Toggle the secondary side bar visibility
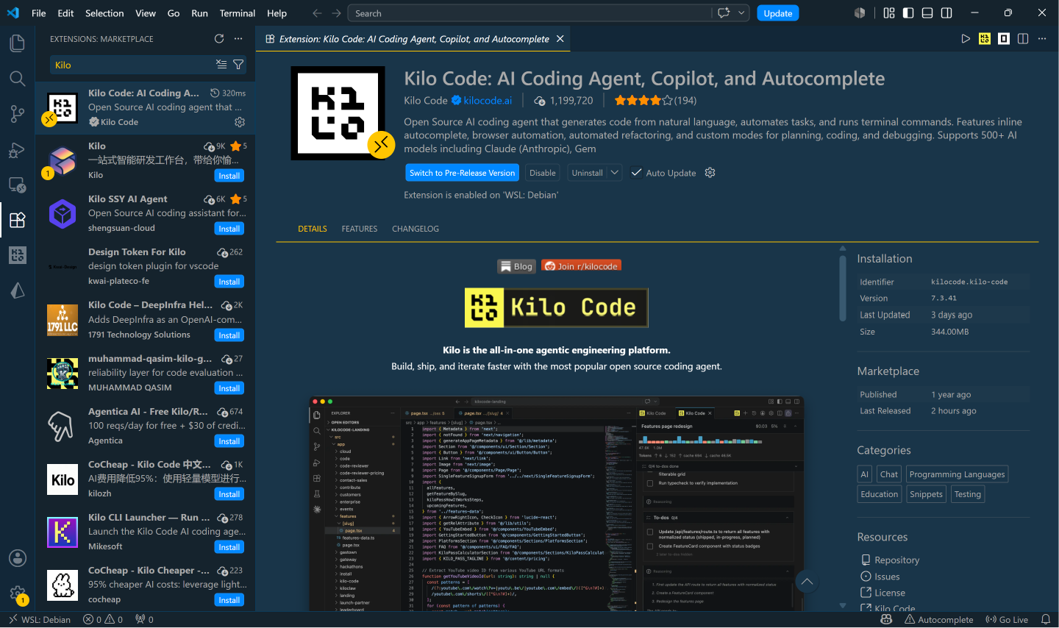The height and width of the screenshot is (628, 1059). (x=946, y=13)
